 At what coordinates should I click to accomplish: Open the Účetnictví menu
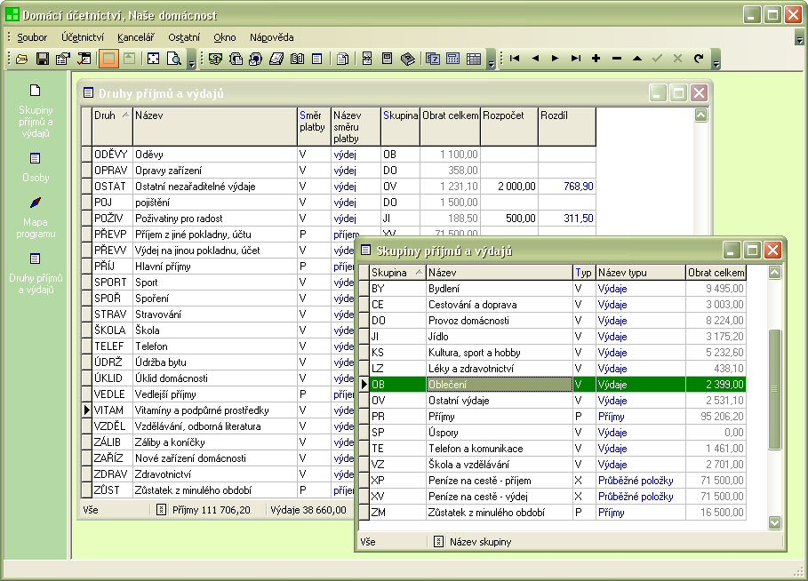pyautogui.click(x=83, y=37)
